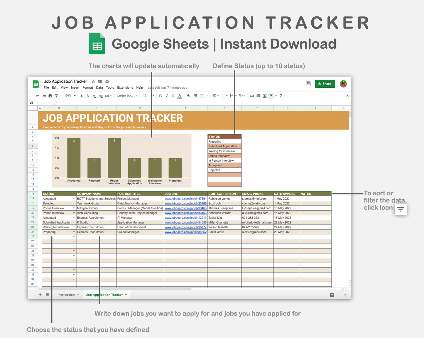This screenshot has width=424, height=338.
Task: Toggle bold formatting
Action: (x=160, y=96)
